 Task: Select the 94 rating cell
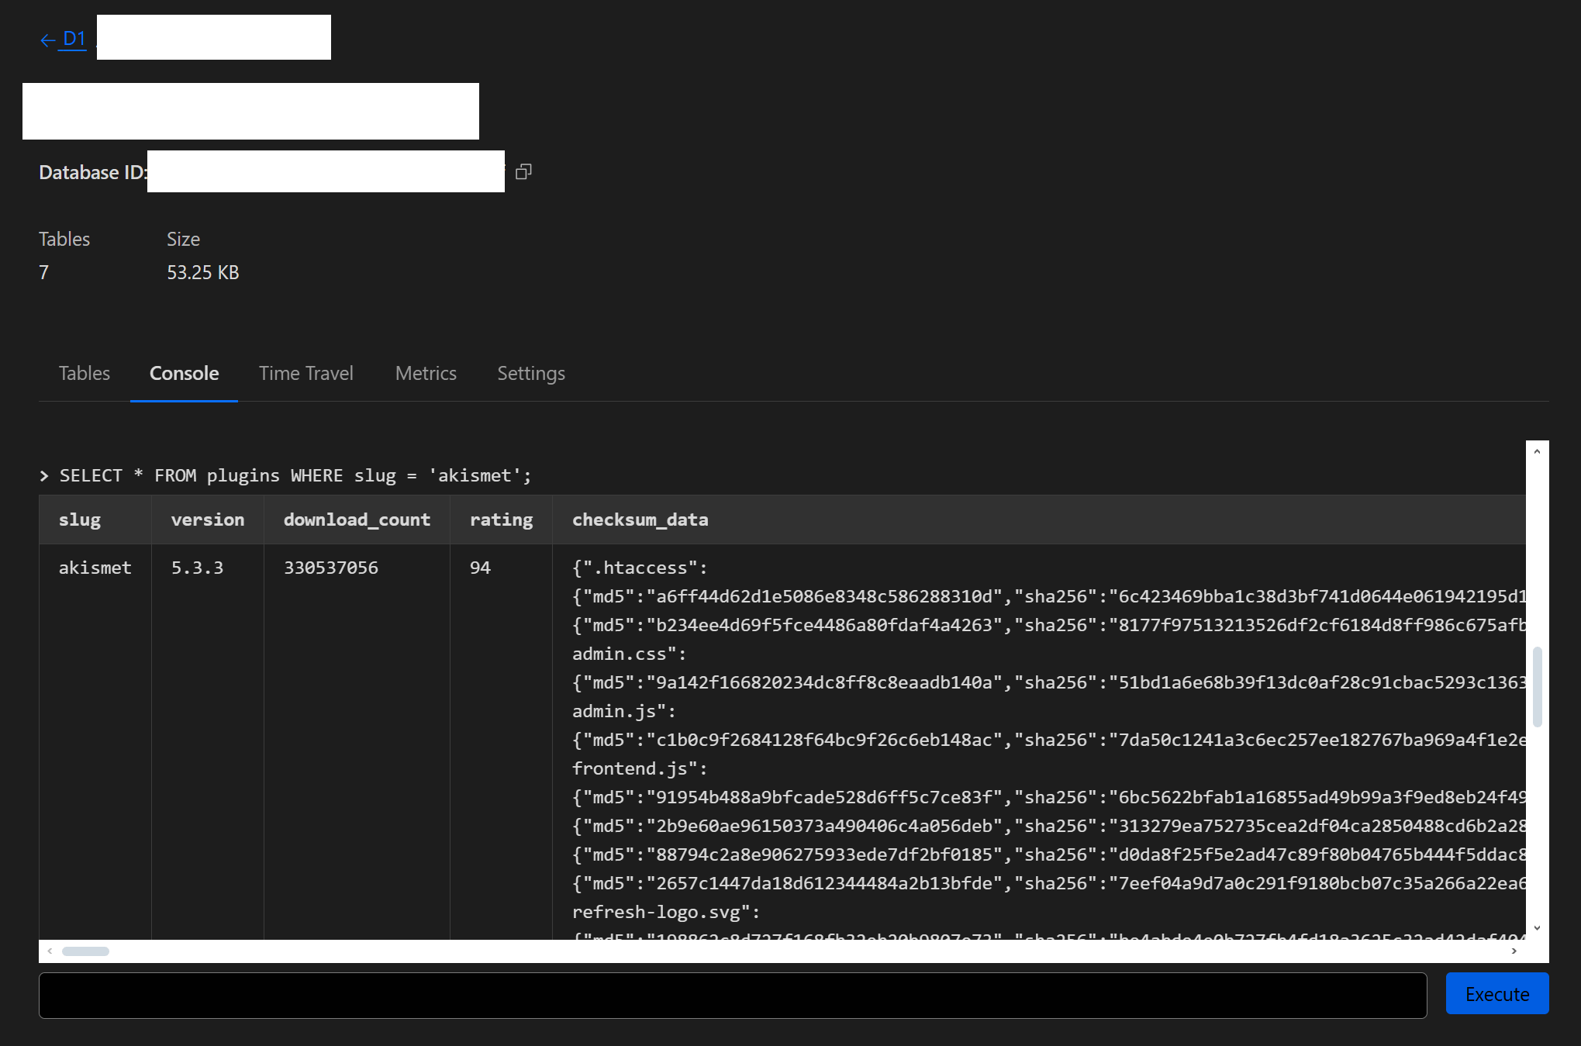pyautogui.click(x=480, y=568)
